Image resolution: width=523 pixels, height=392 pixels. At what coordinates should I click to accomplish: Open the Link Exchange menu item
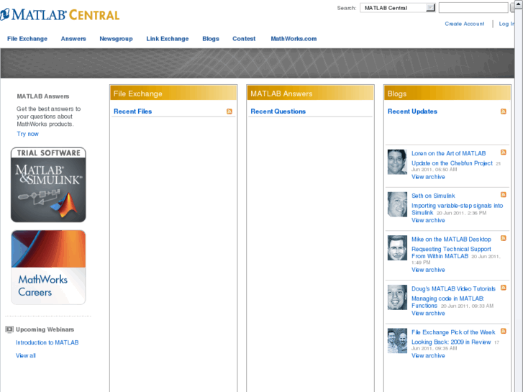click(x=168, y=39)
